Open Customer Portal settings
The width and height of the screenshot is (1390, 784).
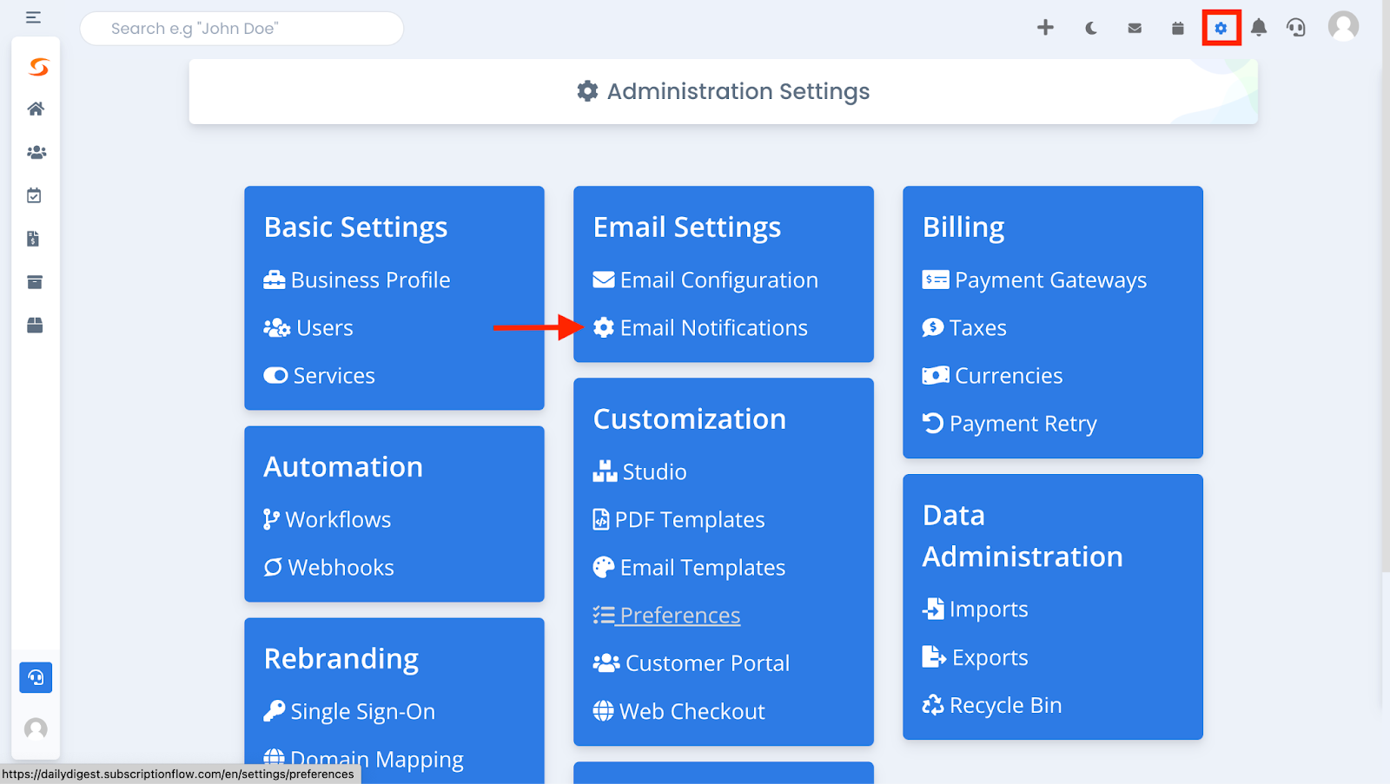[x=692, y=662]
